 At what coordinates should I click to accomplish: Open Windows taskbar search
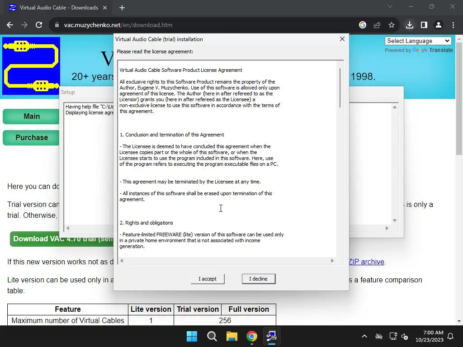tap(212, 336)
